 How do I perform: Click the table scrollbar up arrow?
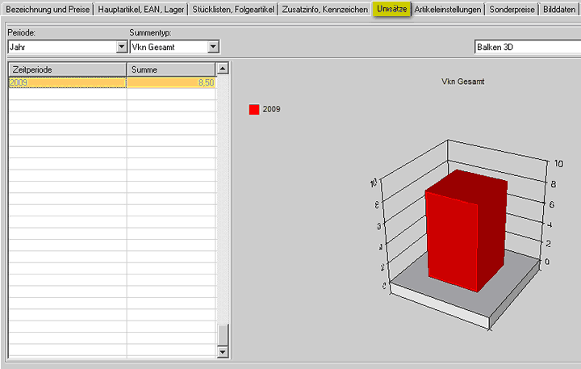[x=223, y=69]
